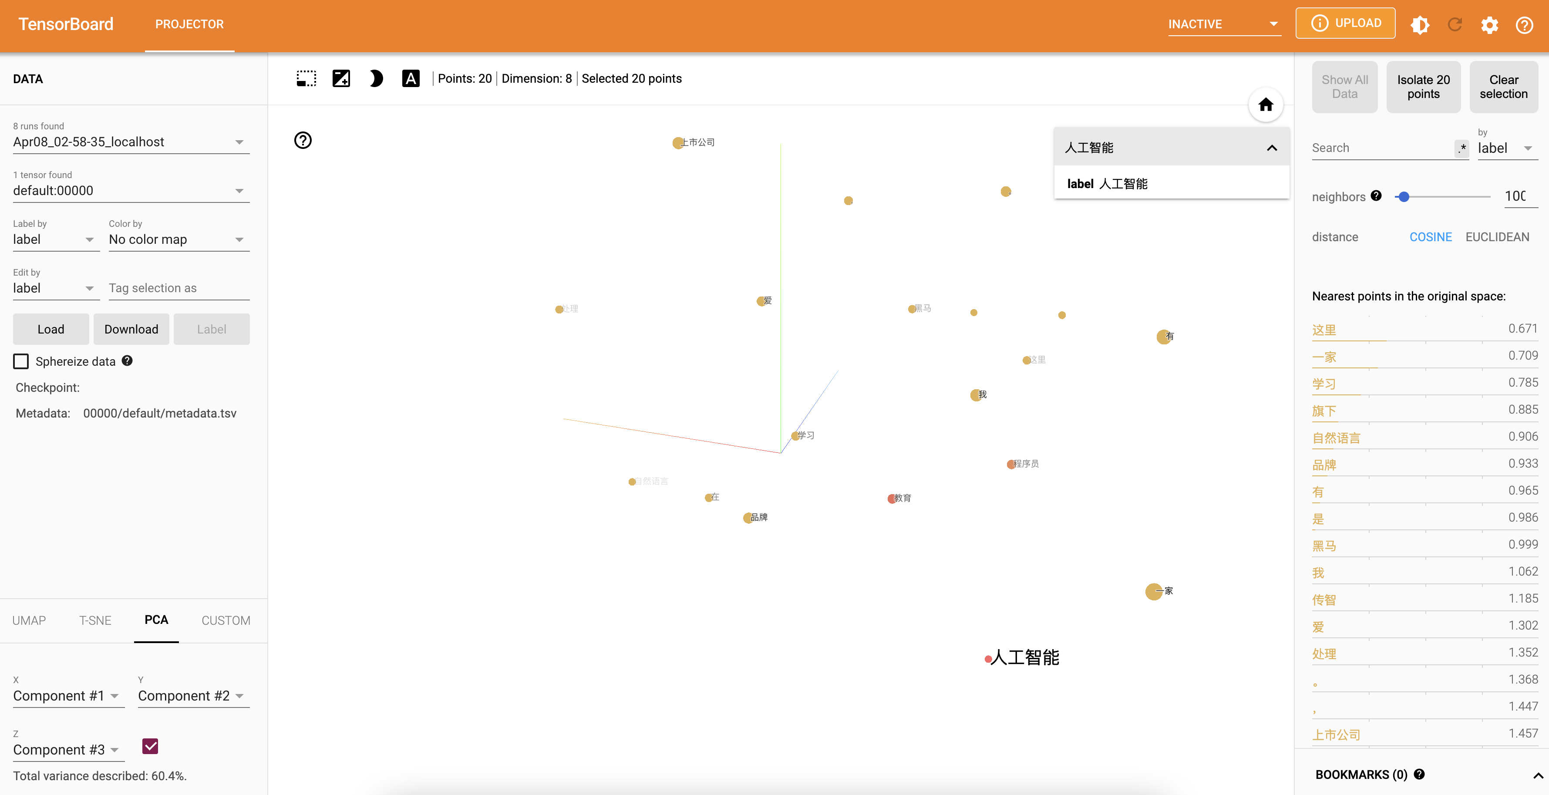Image resolution: width=1549 pixels, height=795 pixels.
Task: Enable the Sphereize data checkbox
Action: pyautogui.click(x=21, y=361)
